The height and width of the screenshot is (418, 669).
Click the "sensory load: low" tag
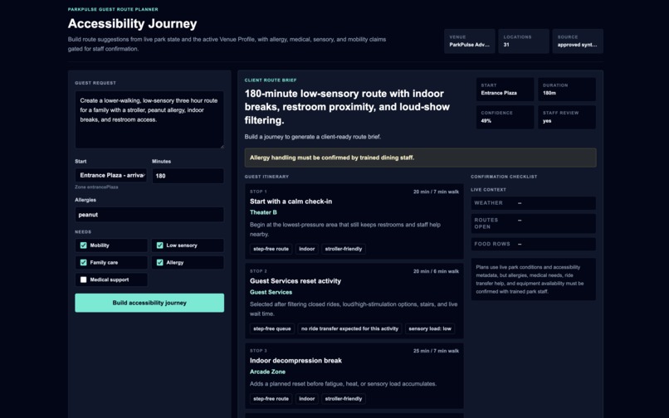[x=430, y=329]
